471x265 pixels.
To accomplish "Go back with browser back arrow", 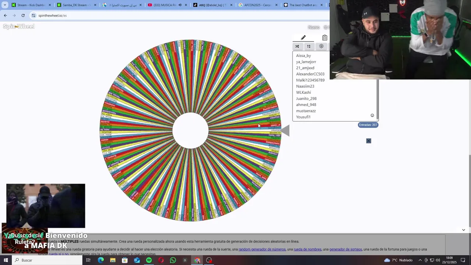I will pos(5,15).
